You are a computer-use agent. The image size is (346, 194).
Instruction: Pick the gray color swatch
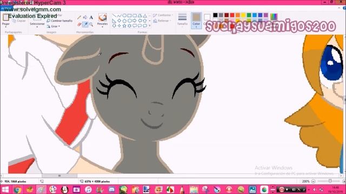(221, 15)
